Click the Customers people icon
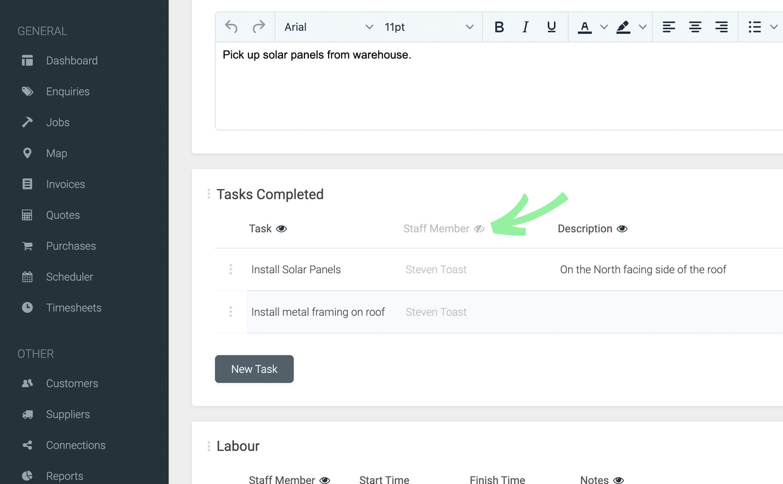This screenshot has height=484, width=783. point(27,383)
